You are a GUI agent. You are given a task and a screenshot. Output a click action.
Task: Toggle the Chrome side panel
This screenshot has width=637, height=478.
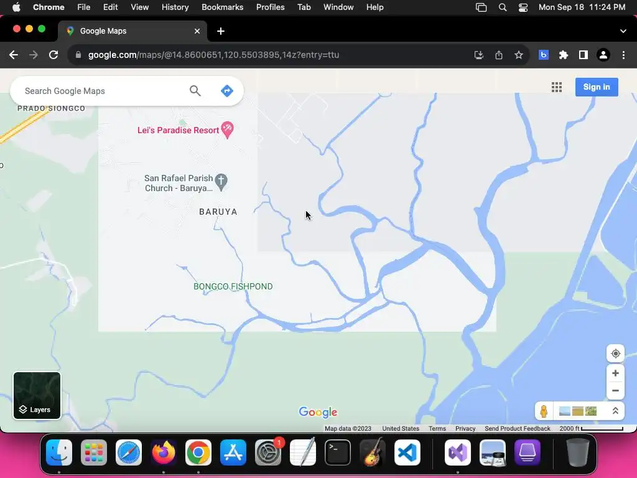coord(583,55)
